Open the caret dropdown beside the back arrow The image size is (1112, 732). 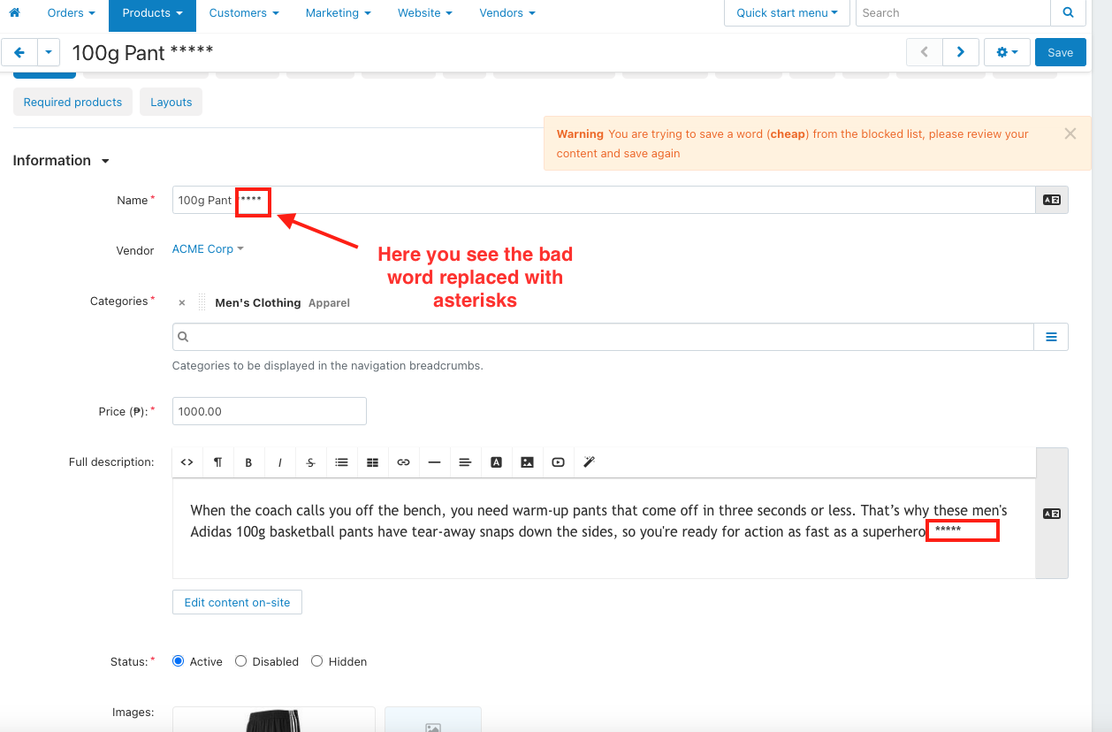49,52
